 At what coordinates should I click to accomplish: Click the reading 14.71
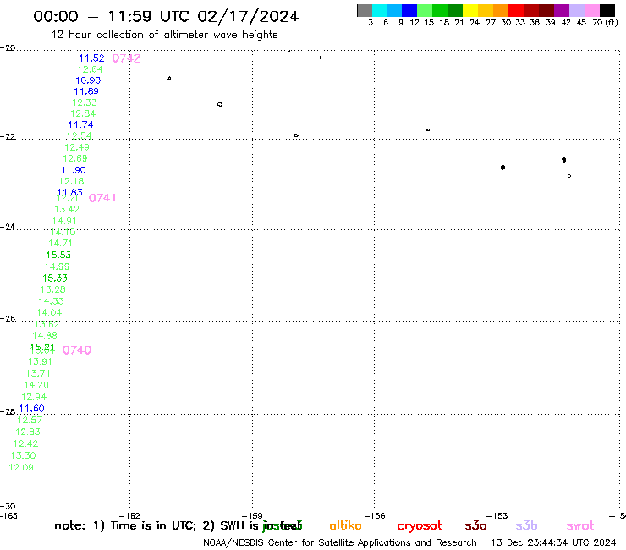pyautogui.click(x=61, y=243)
